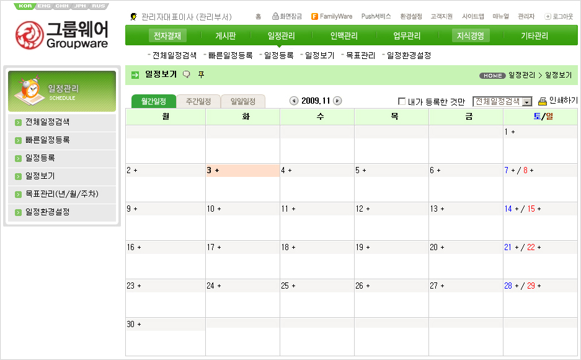Go to previous month arrow icon
Screen dimensions: 581x360
294,101
